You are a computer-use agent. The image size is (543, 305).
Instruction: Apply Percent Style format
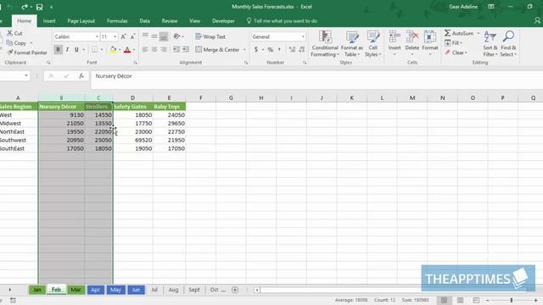click(271, 50)
